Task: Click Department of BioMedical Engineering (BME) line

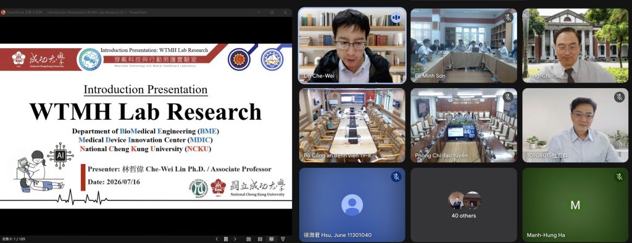Action: [146, 131]
